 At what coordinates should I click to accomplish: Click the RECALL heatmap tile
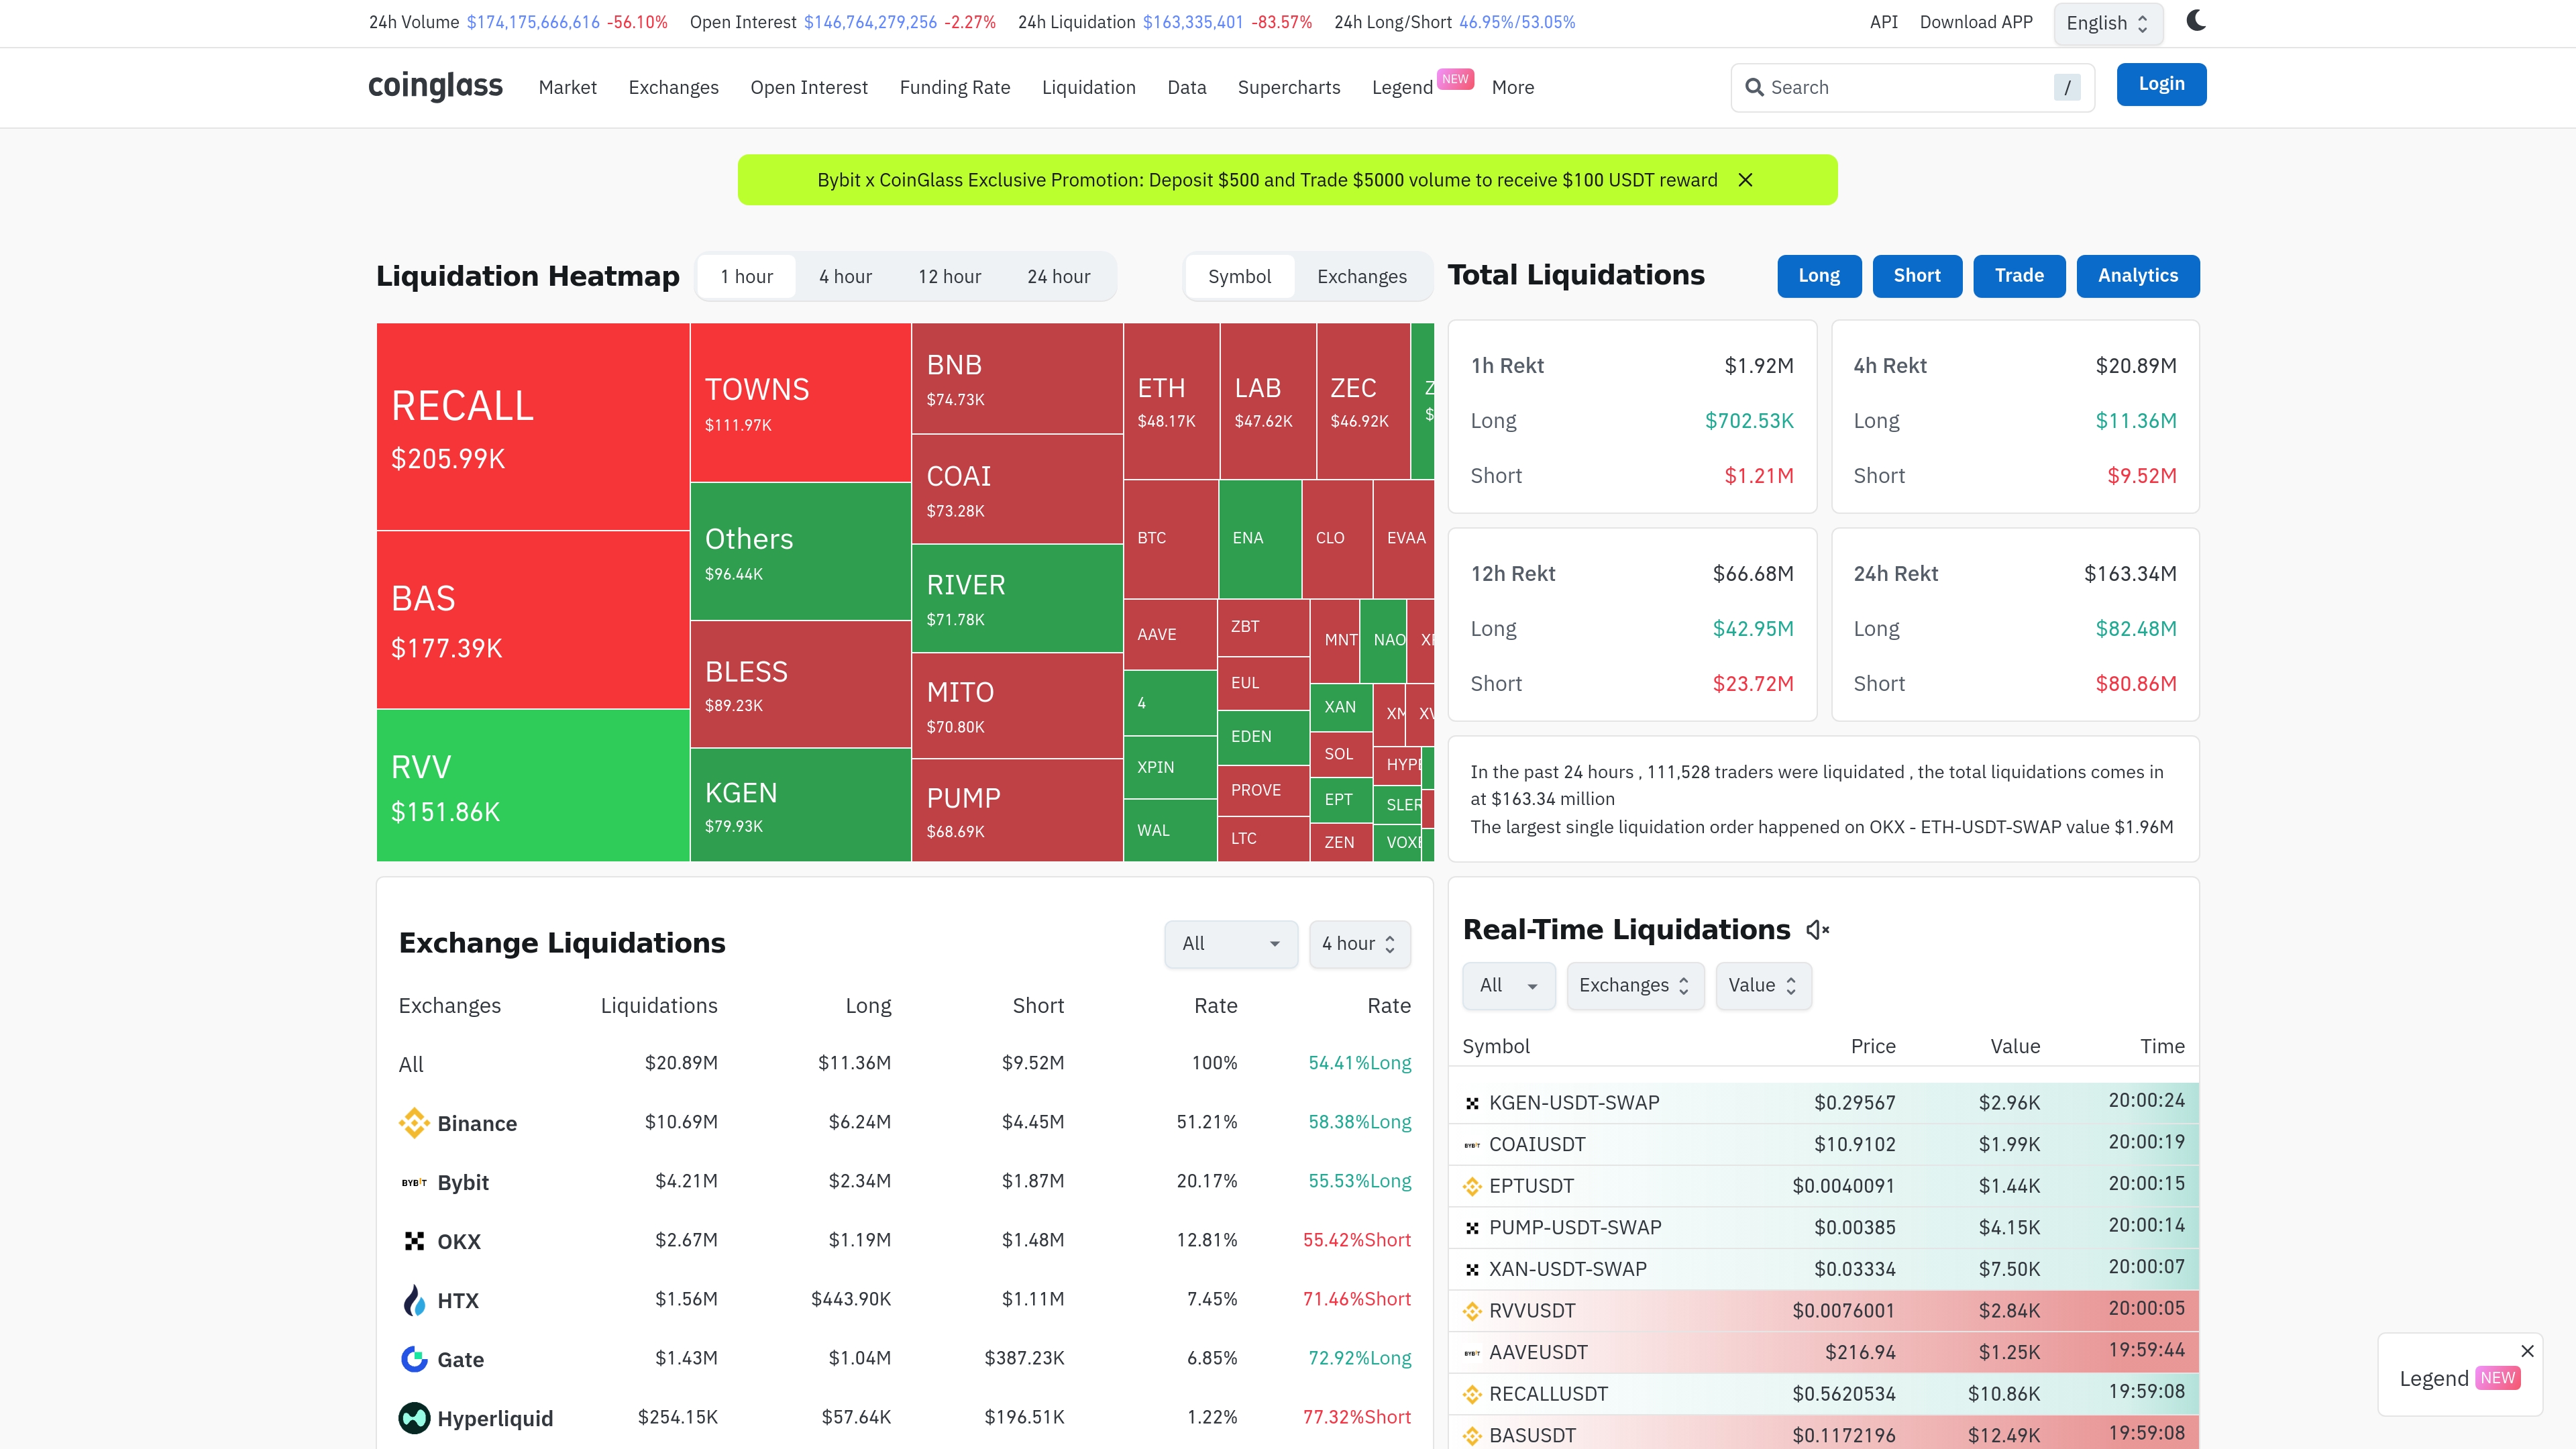point(532,426)
